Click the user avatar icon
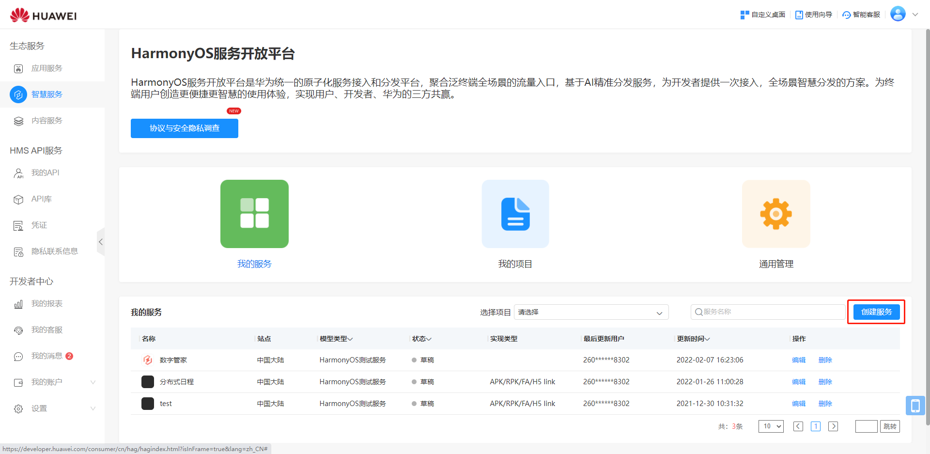 point(898,14)
